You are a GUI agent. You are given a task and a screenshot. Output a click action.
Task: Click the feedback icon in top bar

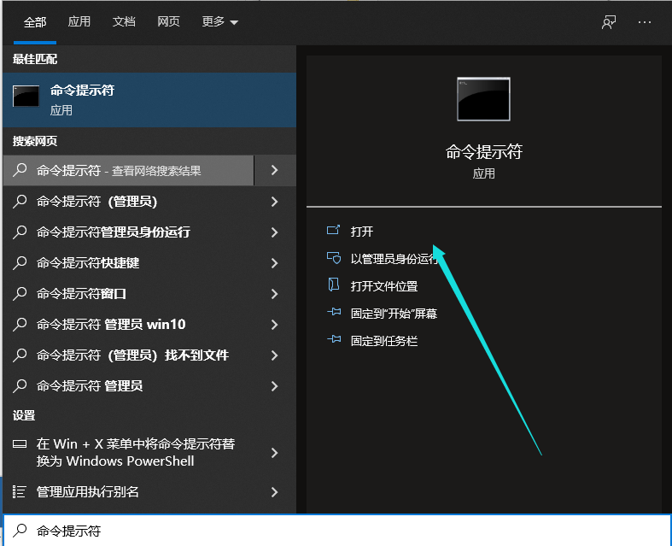[609, 22]
